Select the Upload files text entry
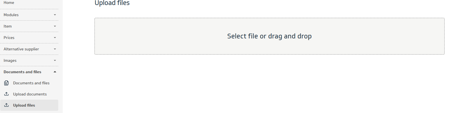Screen dimensions: 451x113 [24, 105]
